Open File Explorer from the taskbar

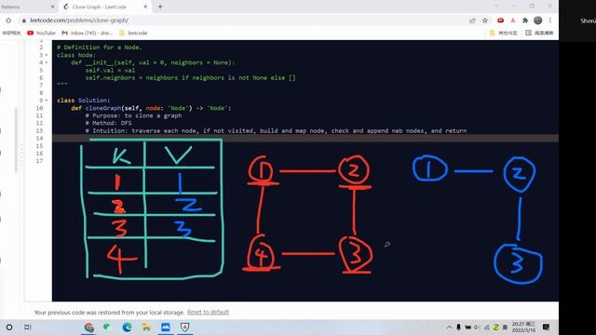click(x=146, y=327)
